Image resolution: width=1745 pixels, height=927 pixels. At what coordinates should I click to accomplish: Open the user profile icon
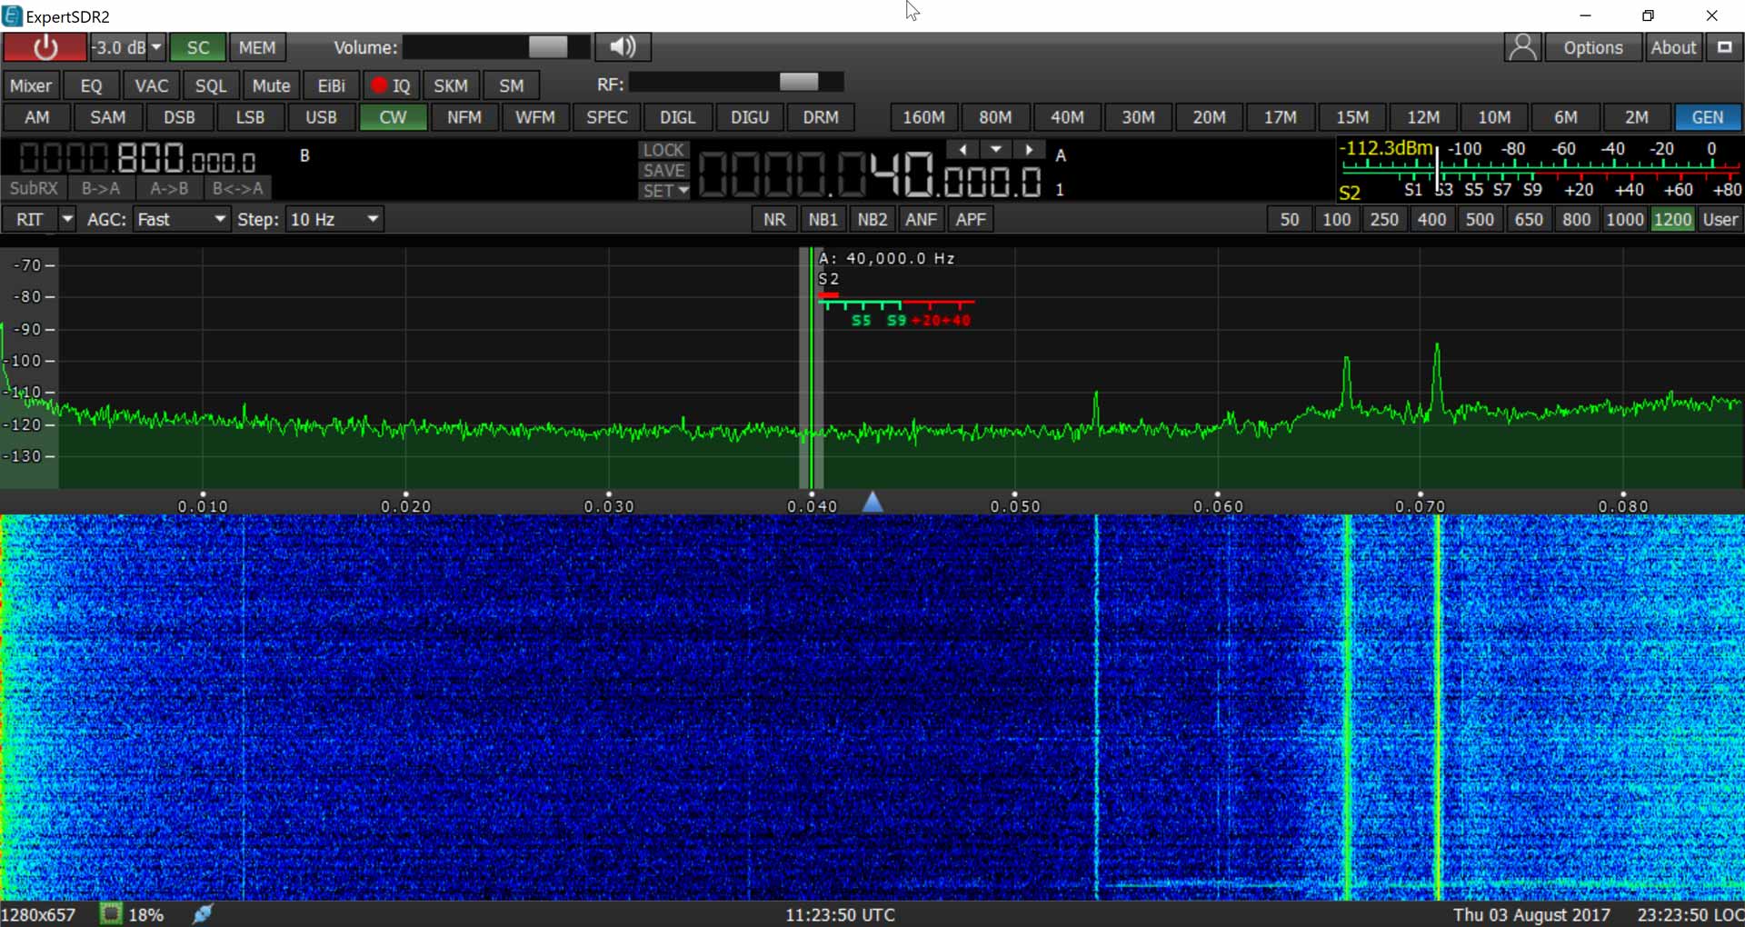1522,47
